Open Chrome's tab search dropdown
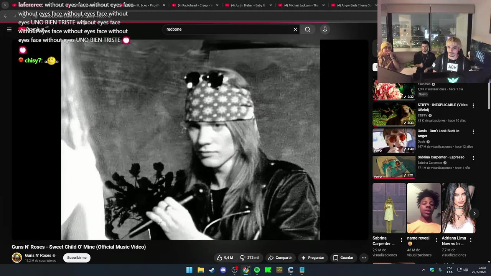The image size is (491, 276). pos(5,5)
